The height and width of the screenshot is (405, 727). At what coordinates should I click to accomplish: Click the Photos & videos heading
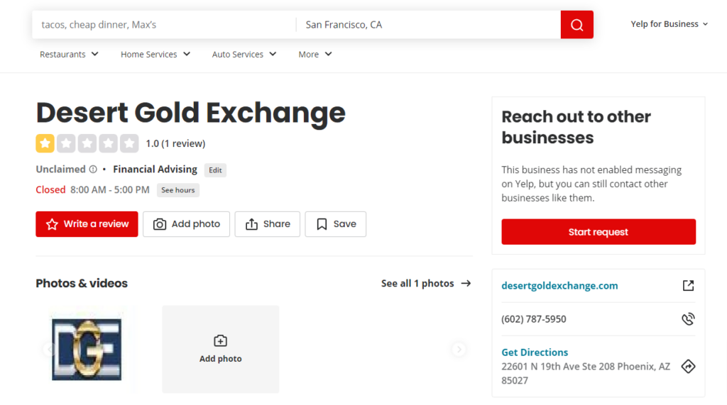click(x=82, y=283)
